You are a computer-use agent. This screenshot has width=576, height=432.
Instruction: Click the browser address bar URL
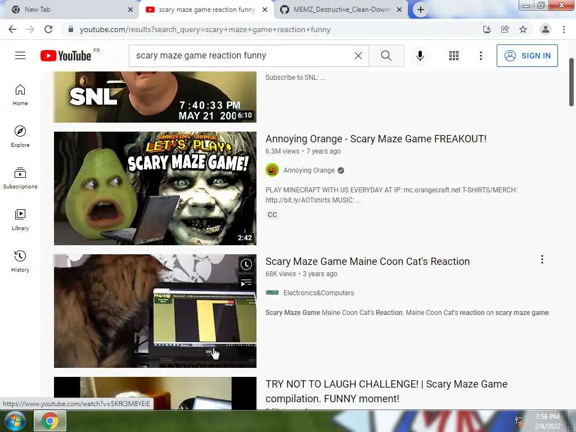tap(205, 29)
